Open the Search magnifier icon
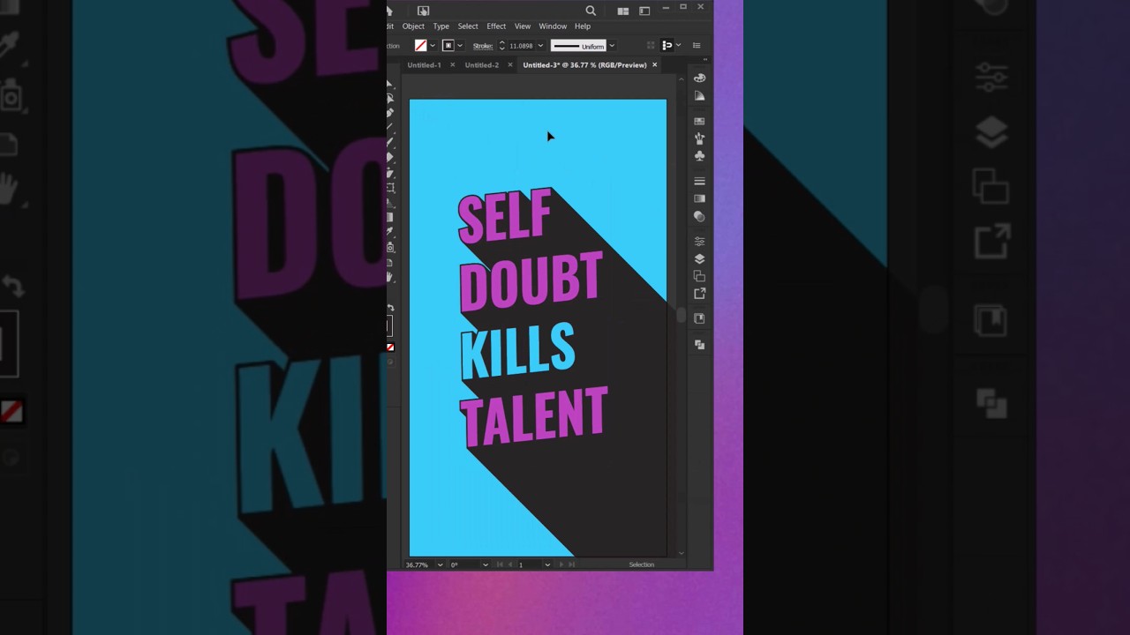 (x=591, y=11)
